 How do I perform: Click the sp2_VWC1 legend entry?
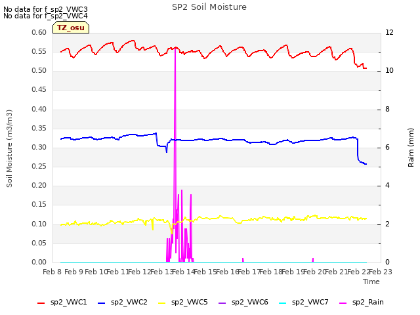62,303
